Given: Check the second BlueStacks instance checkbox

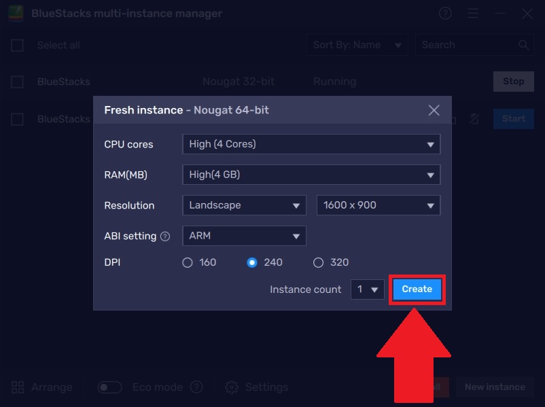Looking at the screenshot, I should (x=17, y=119).
